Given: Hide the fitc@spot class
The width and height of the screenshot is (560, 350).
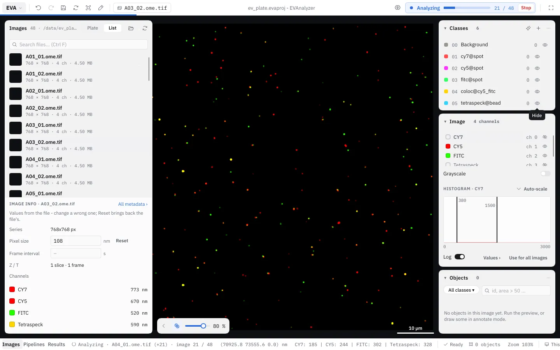Looking at the screenshot, I should tap(537, 80).
